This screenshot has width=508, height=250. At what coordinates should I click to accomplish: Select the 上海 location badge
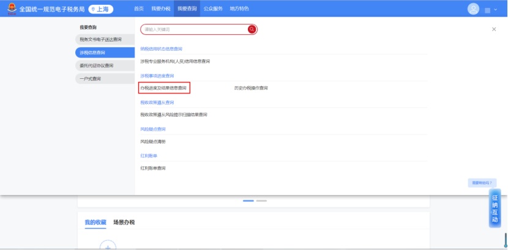(101, 9)
